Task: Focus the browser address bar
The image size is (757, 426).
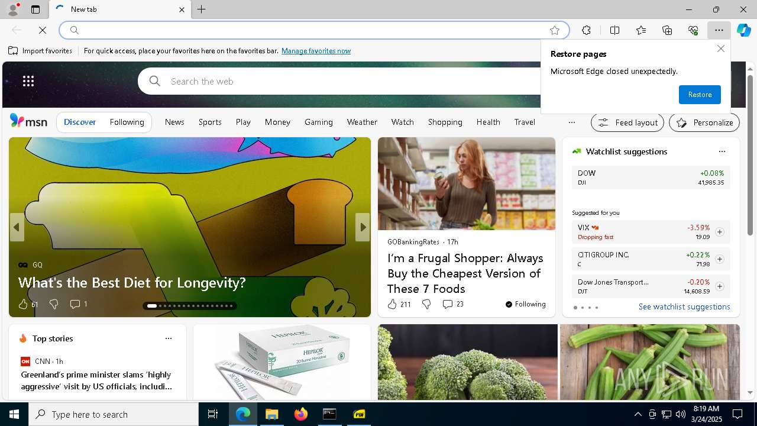Action: [314, 30]
